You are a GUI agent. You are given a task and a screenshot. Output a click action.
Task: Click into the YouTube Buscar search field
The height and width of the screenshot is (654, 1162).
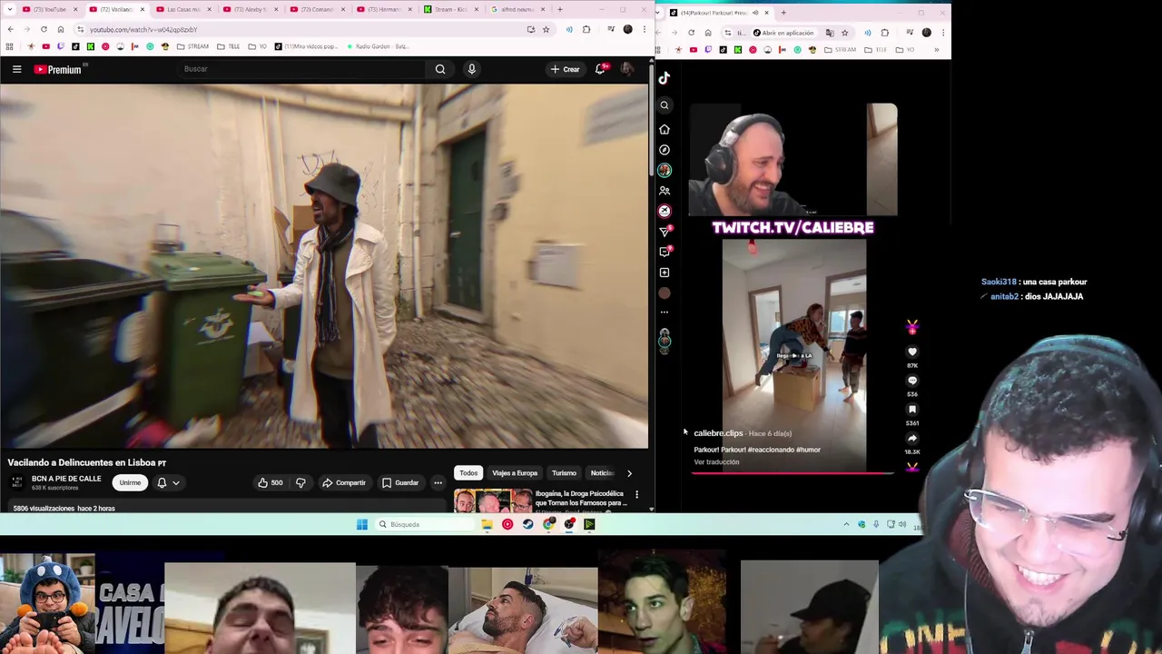[302, 69]
